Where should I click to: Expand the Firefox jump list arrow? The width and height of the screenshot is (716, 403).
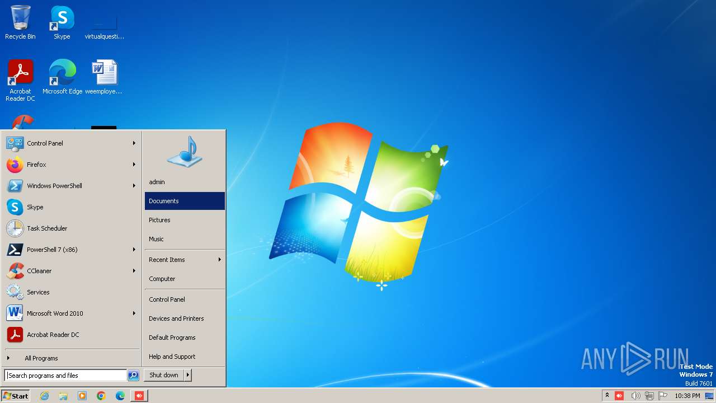tap(134, 165)
